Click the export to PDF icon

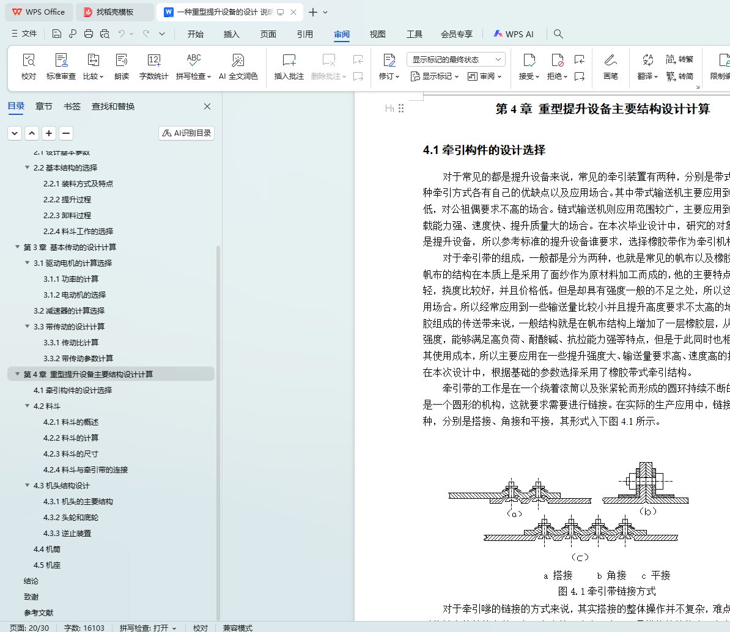[73, 34]
